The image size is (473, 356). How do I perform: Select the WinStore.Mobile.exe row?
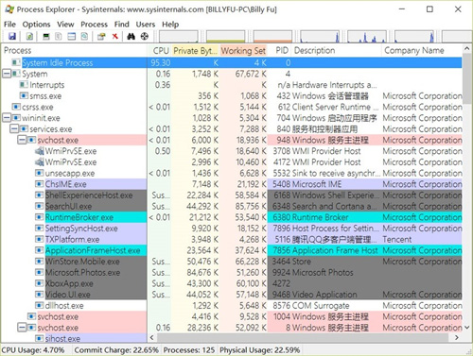[x=232, y=262]
